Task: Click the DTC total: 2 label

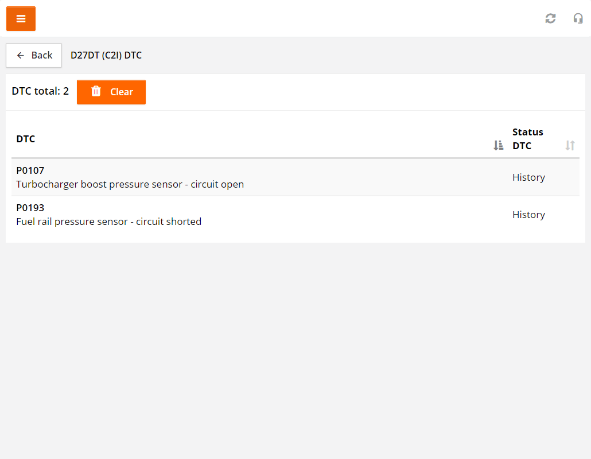Action: (x=40, y=91)
